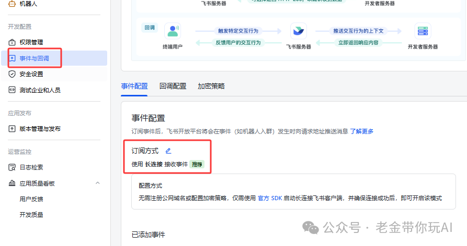The width and height of the screenshot is (467, 246).
Task: Click the 使用 长连接 接收事件 text
Action: point(160,164)
